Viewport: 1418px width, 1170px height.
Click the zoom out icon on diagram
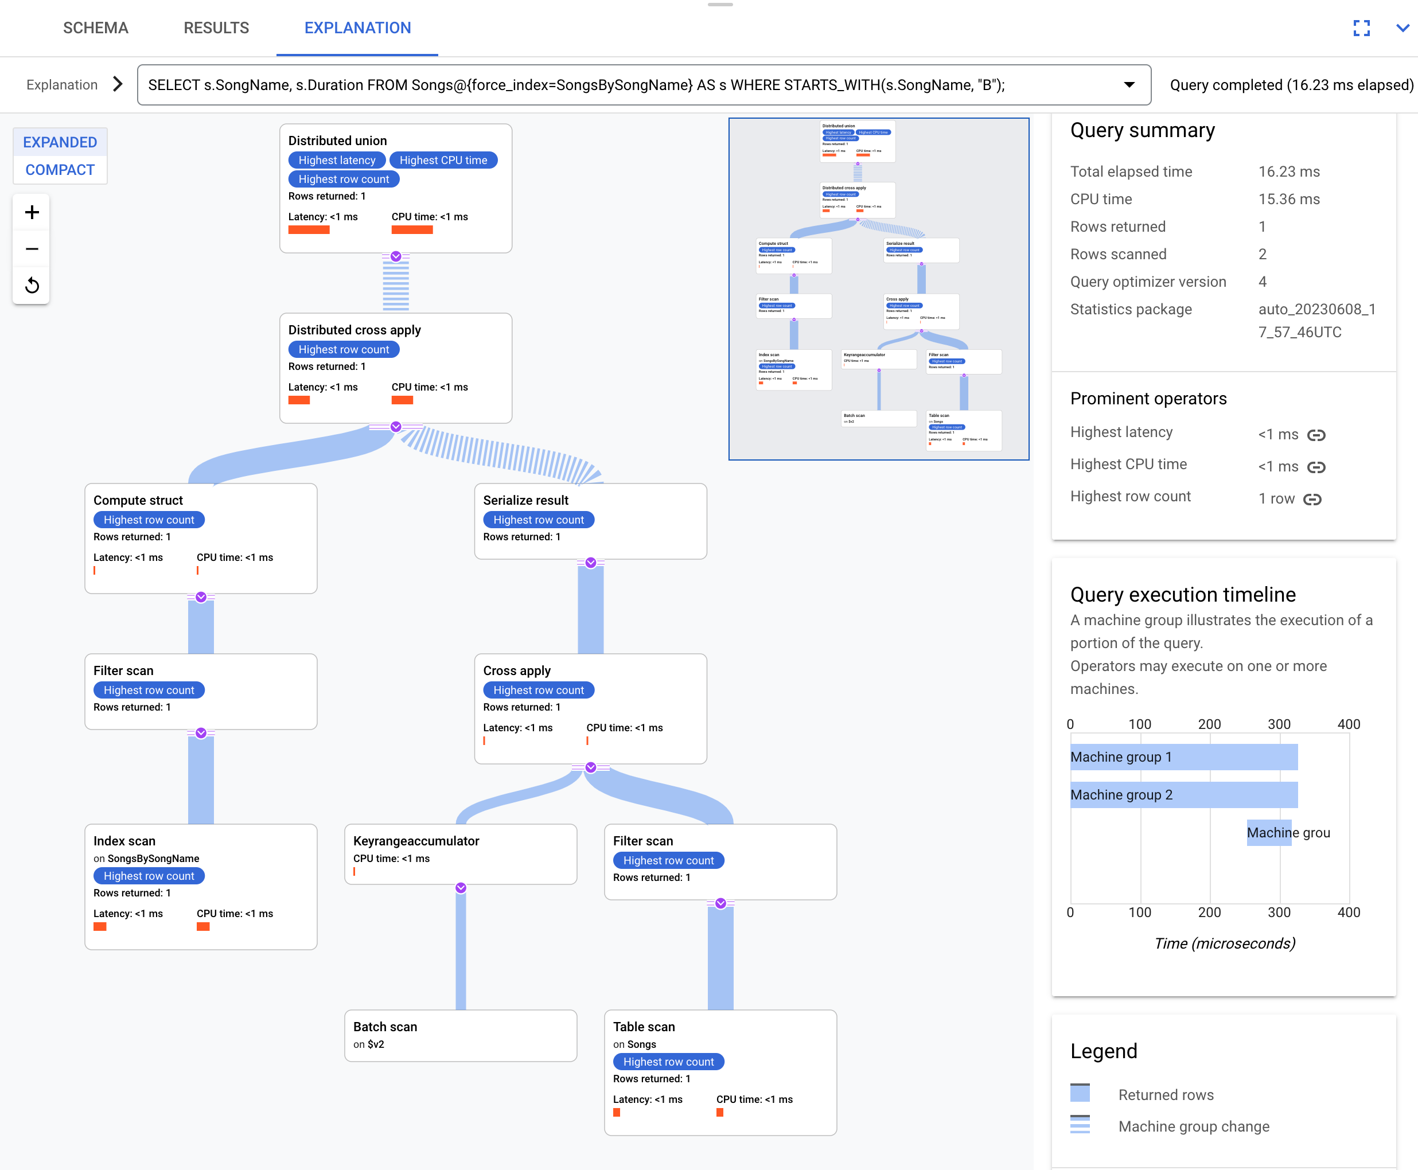(x=33, y=247)
